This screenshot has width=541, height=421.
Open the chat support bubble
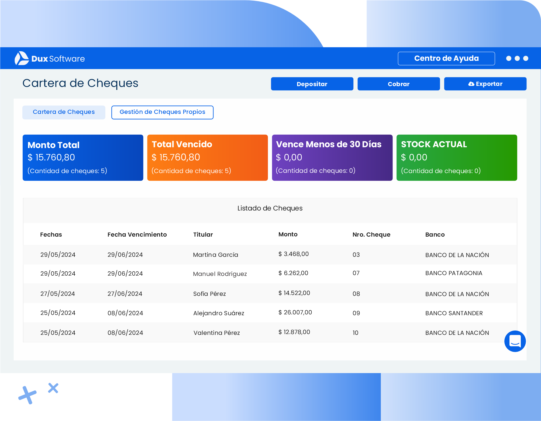[x=515, y=341]
